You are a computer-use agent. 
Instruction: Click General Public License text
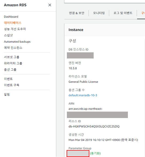tap(83, 82)
